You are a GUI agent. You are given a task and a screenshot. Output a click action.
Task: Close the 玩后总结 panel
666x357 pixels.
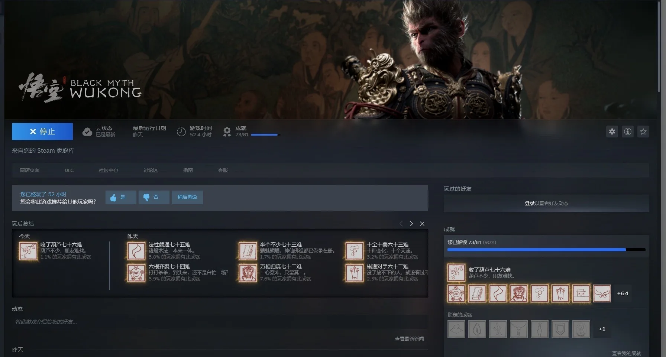tap(422, 224)
